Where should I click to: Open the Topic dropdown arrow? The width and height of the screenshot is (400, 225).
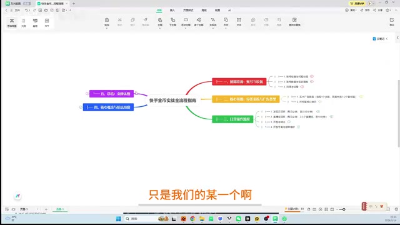(160, 27)
